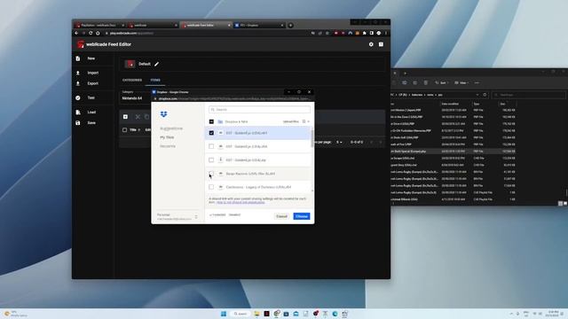
Task: Open the Sort dropdown in File Explorer
Action: [x=442, y=82]
